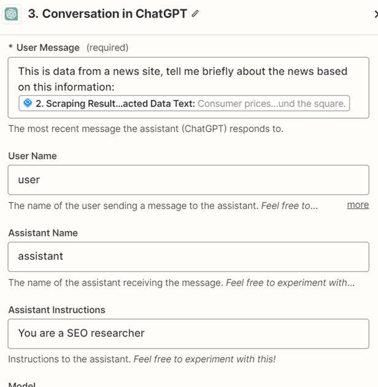Click the "User Message" field label
378x387 pixels.
coord(48,47)
